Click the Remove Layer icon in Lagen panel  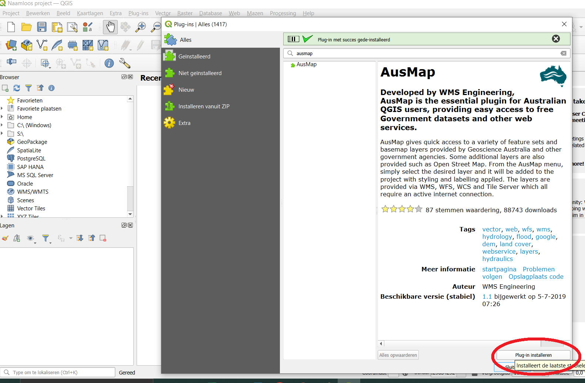point(103,238)
